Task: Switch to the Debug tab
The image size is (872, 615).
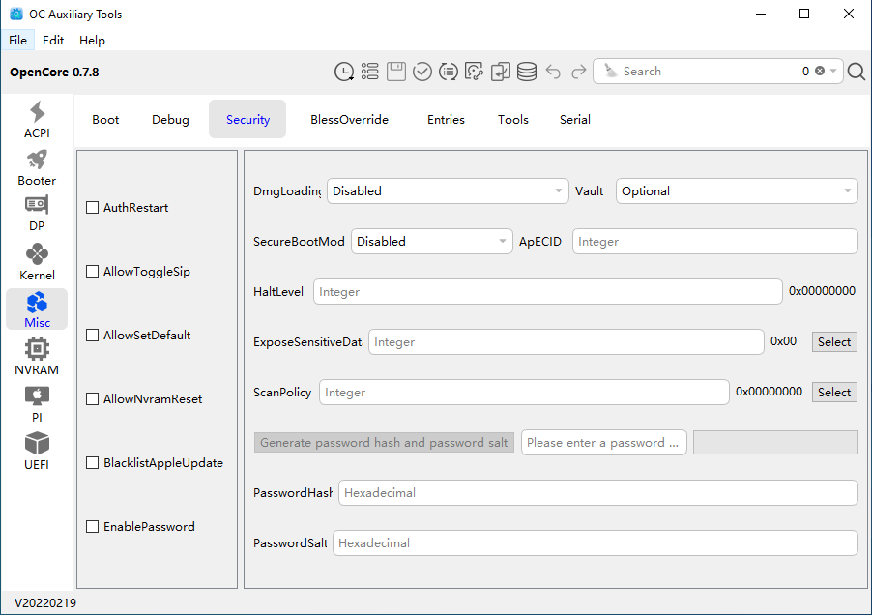Action: pos(170,120)
